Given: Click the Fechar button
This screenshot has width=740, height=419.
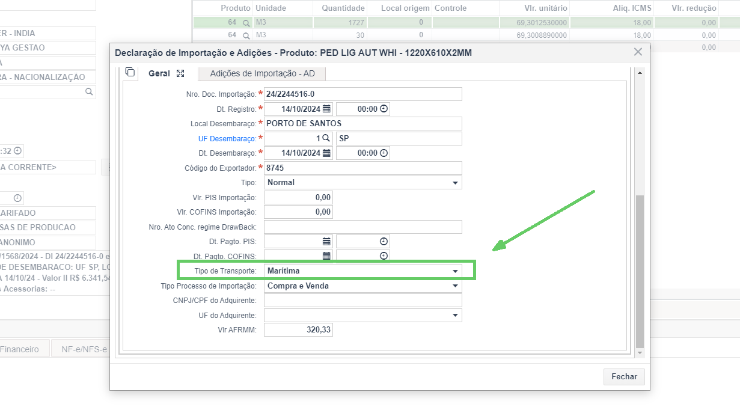Looking at the screenshot, I should [x=624, y=376].
